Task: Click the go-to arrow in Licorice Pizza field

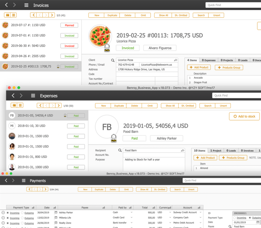Action: 176,60
